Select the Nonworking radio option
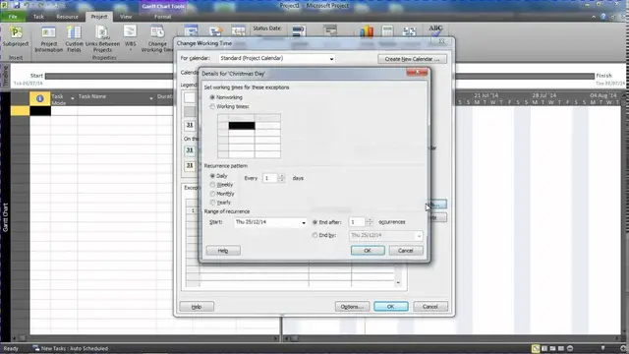The image size is (629, 354). point(212,97)
